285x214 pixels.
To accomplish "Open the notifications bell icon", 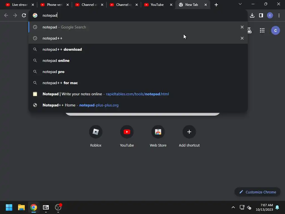I will tap(277, 207).
